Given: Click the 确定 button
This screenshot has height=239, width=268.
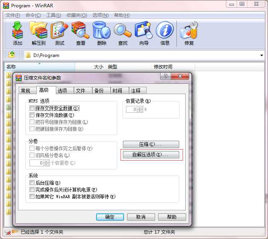Looking at the screenshot, I should [110, 217].
